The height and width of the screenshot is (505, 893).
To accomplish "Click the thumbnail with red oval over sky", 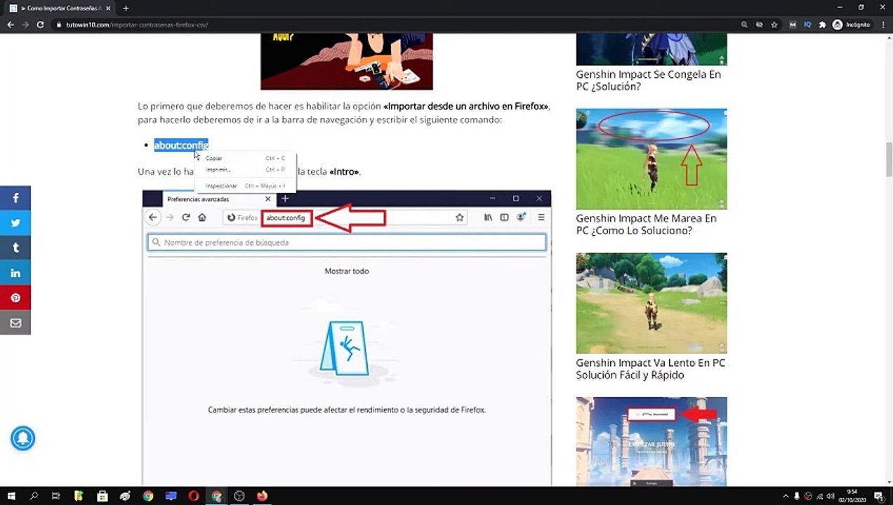I will click(x=651, y=159).
